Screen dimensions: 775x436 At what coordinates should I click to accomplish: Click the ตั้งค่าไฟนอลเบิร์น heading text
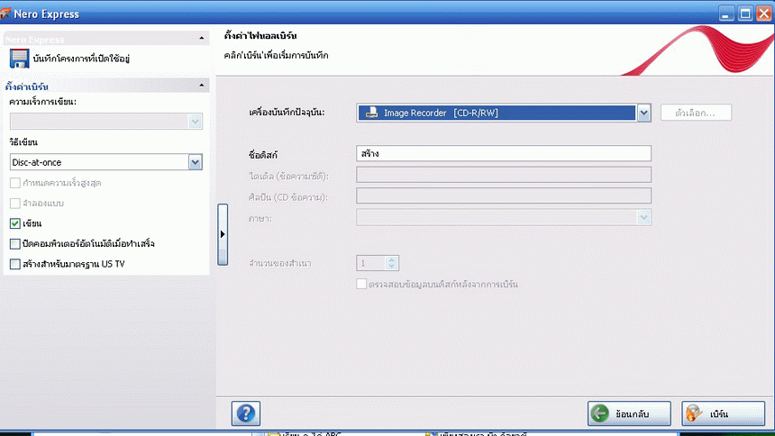click(260, 36)
